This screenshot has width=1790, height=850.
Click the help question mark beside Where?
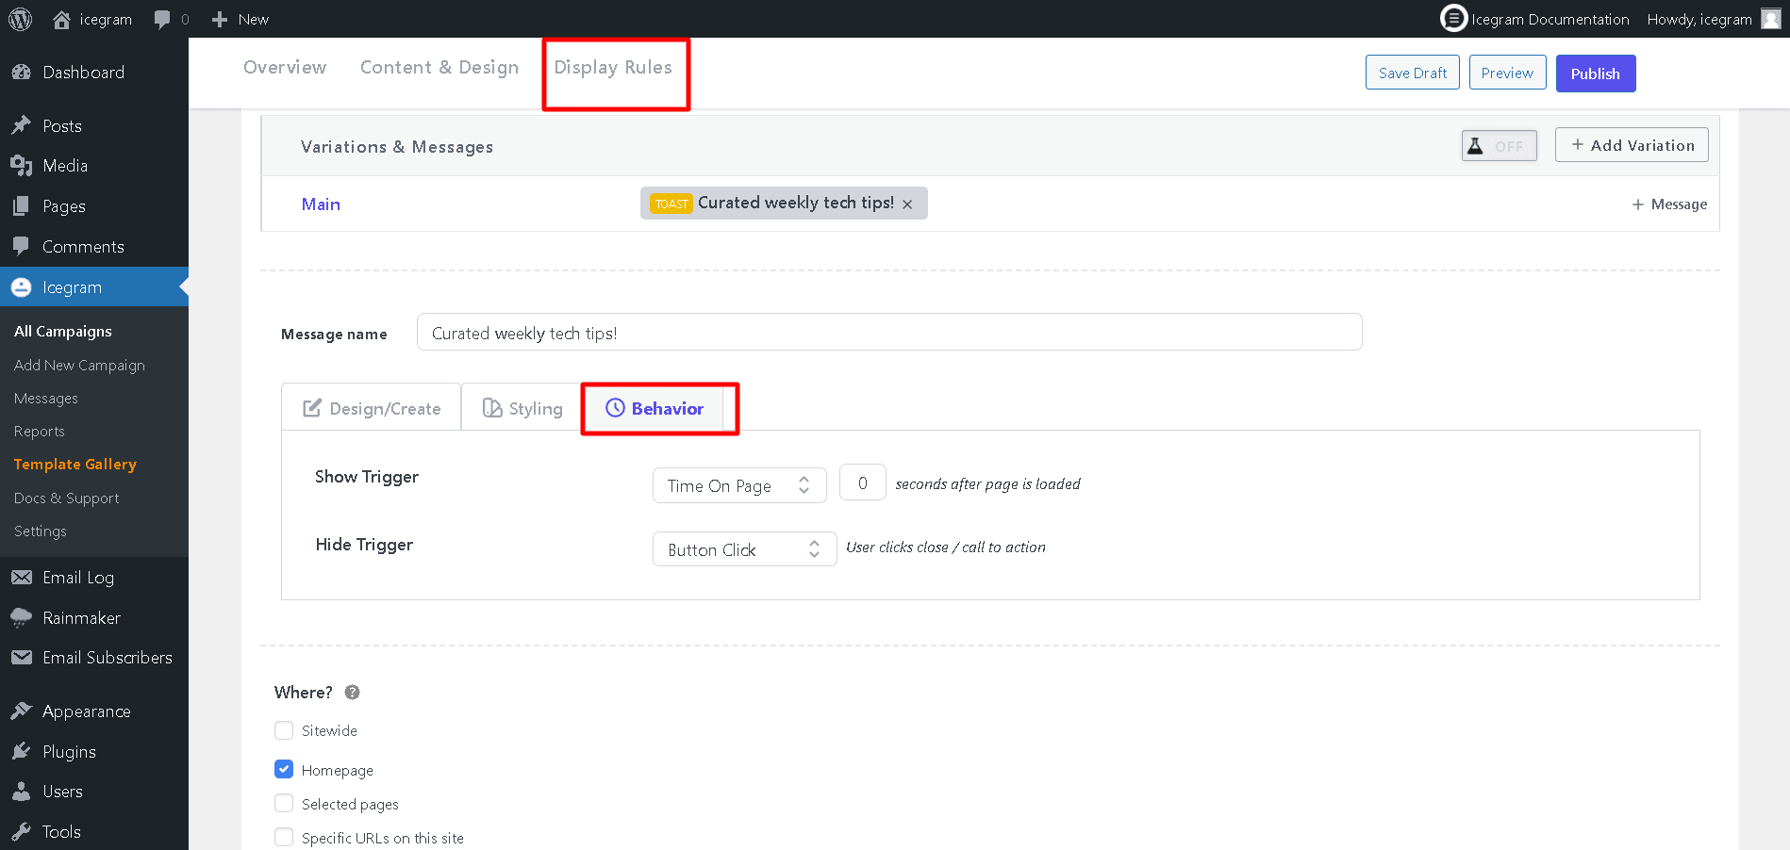pos(352,693)
